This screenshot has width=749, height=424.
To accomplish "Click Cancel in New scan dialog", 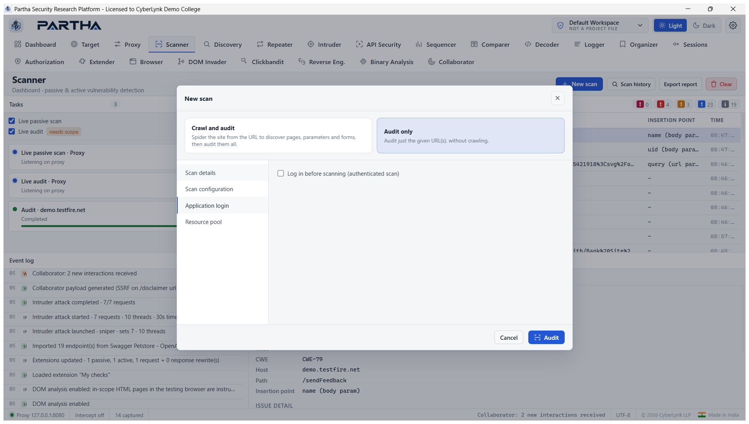I will [x=509, y=337].
